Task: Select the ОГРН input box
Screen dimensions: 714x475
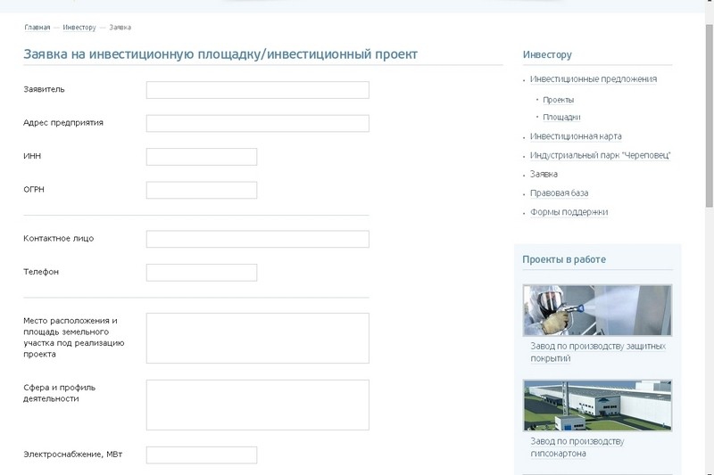Action: pyautogui.click(x=201, y=190)
